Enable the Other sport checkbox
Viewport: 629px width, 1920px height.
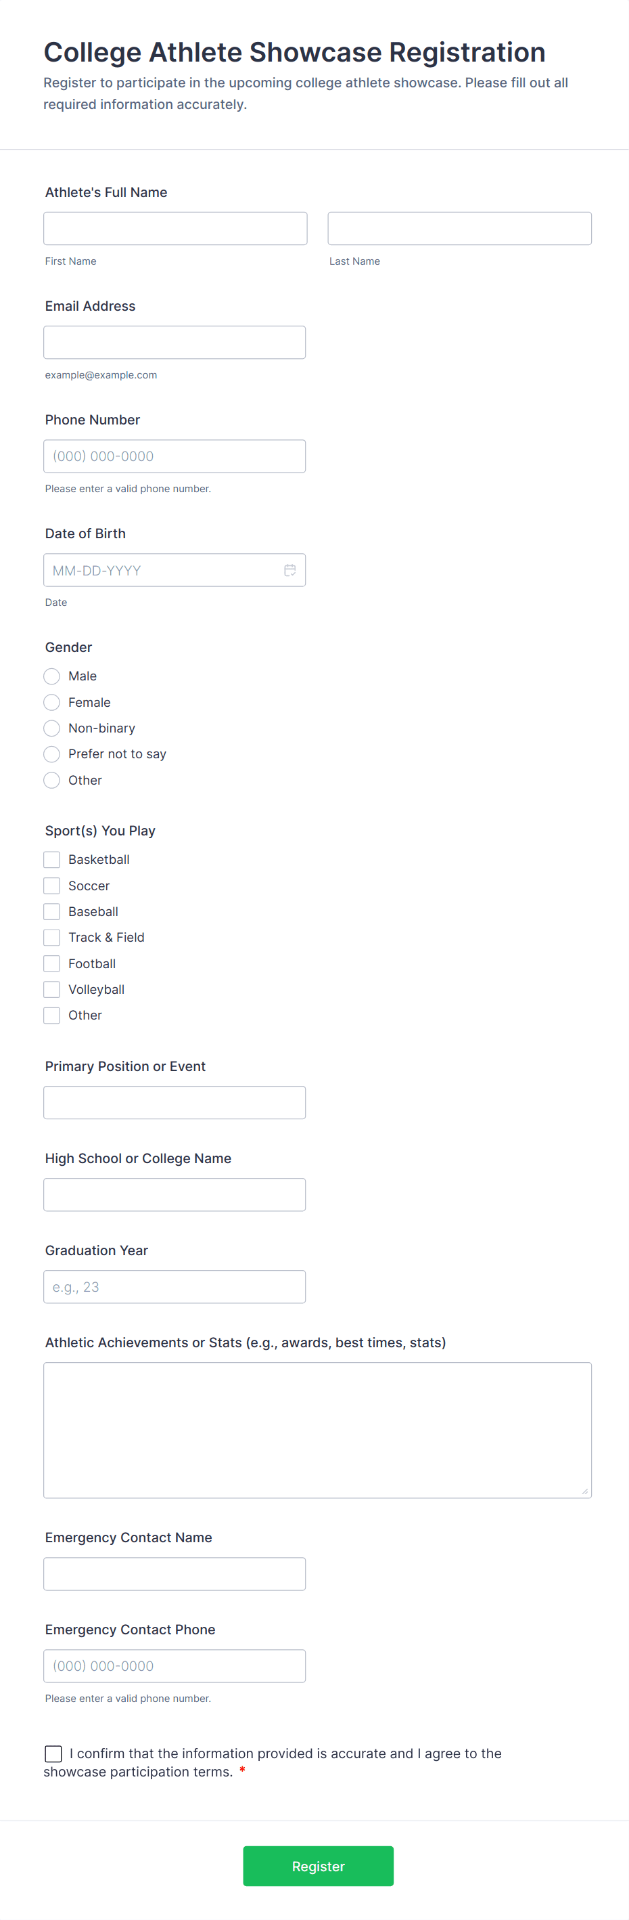[x=51, y=1015]
